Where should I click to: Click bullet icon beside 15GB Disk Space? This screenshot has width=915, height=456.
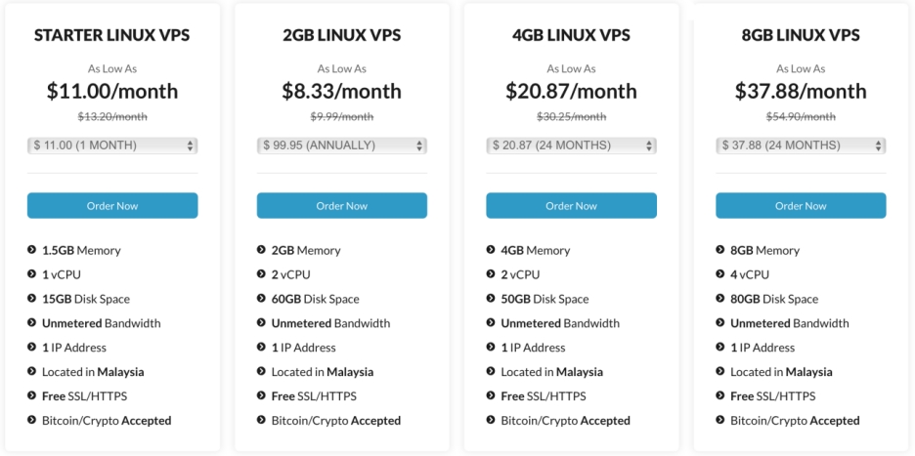31,298
